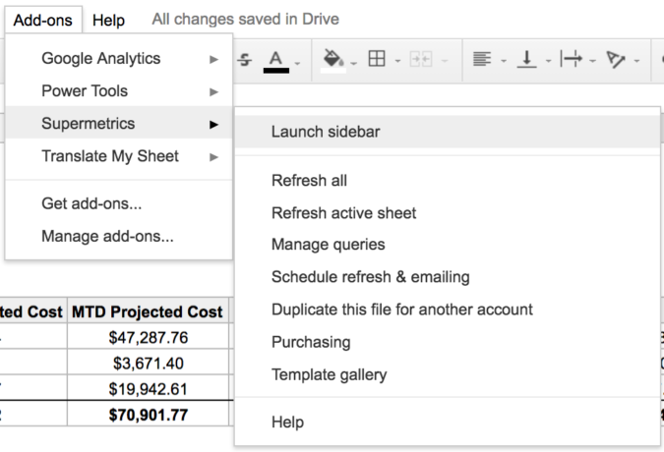Click the text rotation icon

click(617, 59)
